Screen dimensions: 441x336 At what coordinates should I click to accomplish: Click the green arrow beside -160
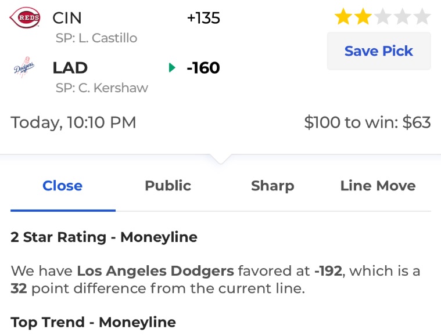(x=172, y=68)
